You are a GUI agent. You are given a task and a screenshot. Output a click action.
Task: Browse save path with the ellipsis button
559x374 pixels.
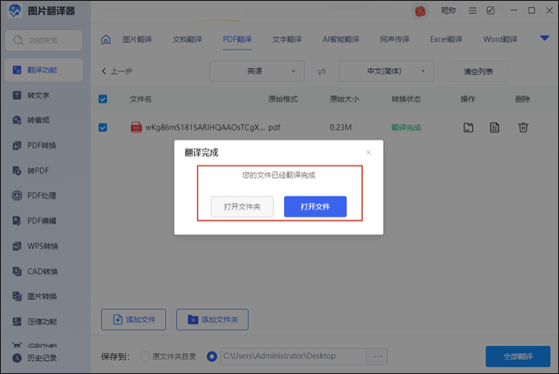378,356
